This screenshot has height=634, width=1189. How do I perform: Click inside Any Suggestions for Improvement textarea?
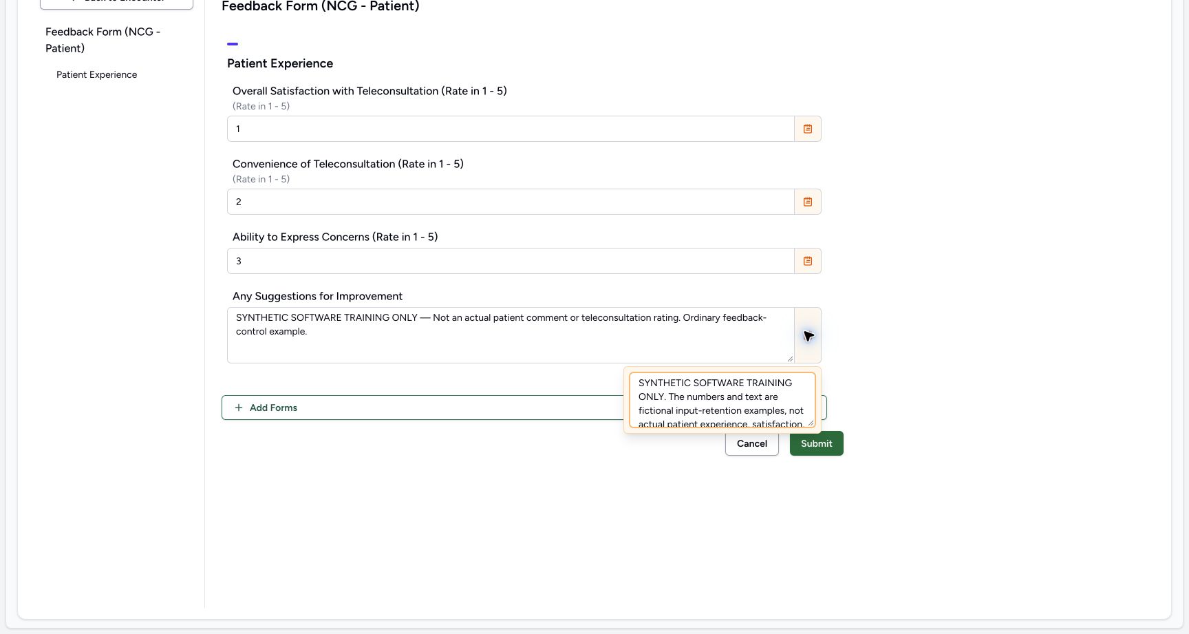511,335
